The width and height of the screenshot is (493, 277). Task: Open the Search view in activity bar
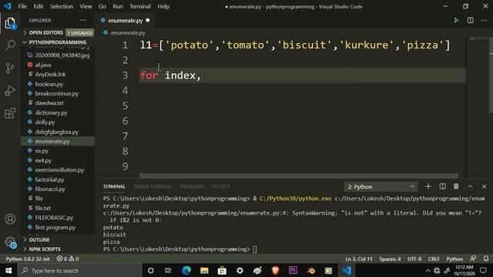(x=10, y=45)
